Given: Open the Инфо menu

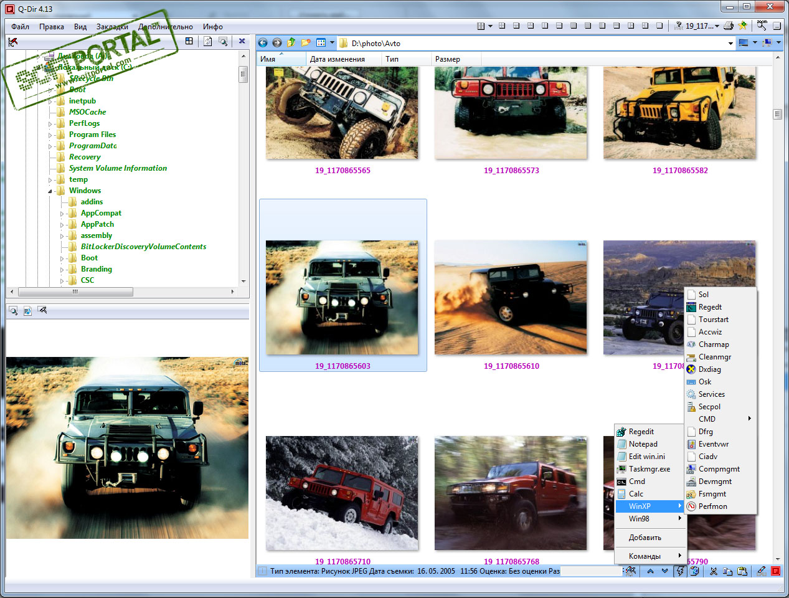Looking at the screenshot, I should pyautogui.click(x=213, y=27).
